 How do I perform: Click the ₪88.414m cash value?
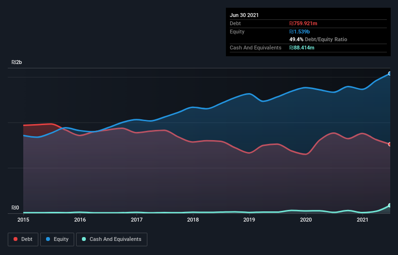tap(302, 48)
